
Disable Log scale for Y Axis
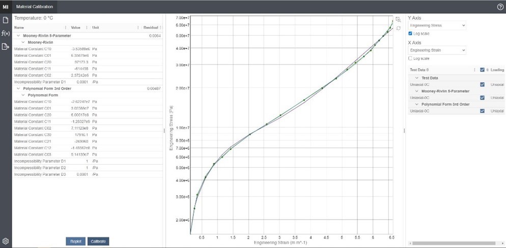pos(411,34)
